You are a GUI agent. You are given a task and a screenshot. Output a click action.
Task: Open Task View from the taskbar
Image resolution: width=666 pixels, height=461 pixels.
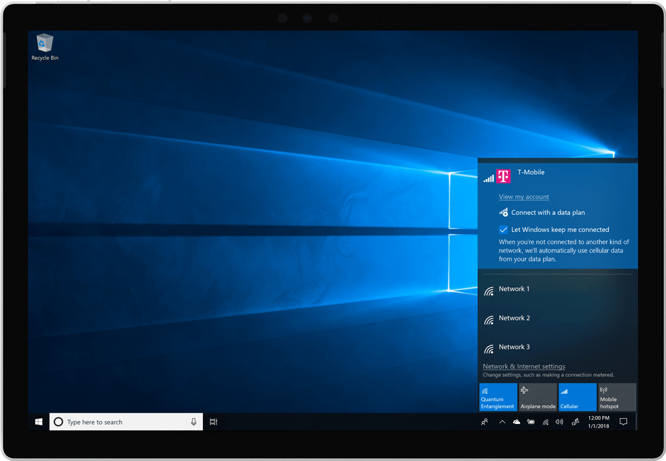[x=213, y=422]
